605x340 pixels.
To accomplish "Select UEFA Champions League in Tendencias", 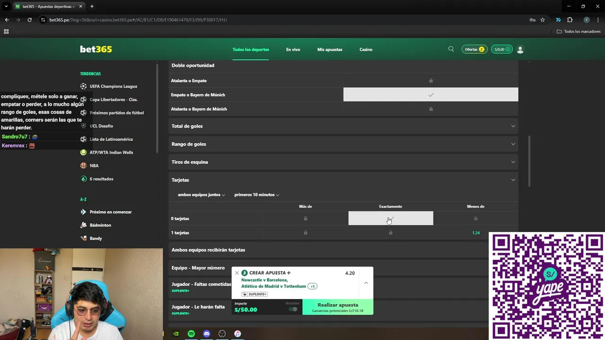I will [113, 86].
